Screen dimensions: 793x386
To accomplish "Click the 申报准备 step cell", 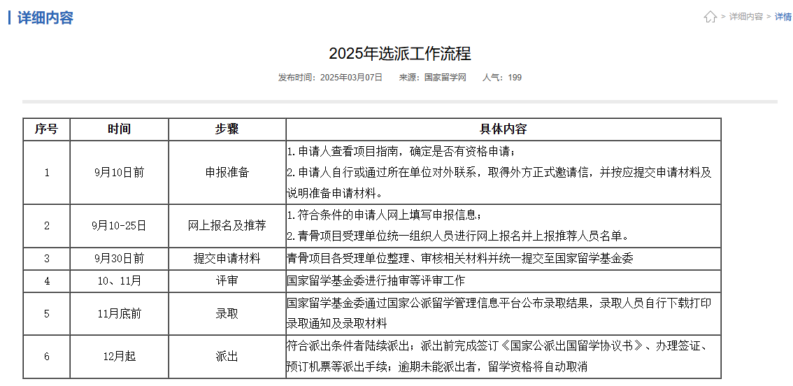I will click(x=227, y=173).
